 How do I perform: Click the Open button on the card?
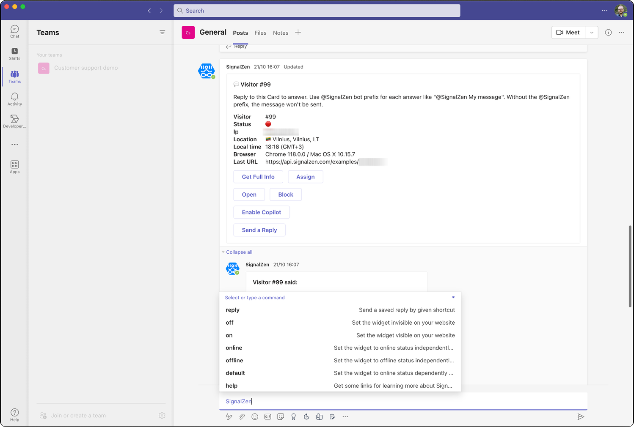[249, 194]
